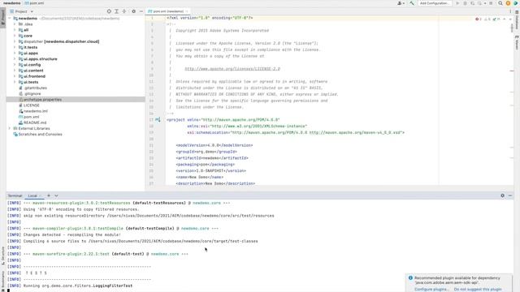This screenshot has height=292, width=520.
Task: Open terminal sessions dropdown chevron
Action: click(56, 195)
